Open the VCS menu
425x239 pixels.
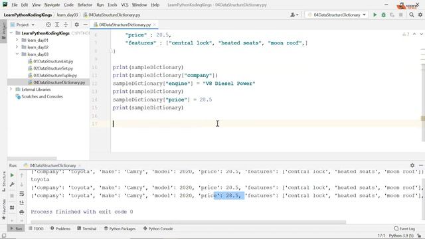pyautogui.click(x=125, y=5)
